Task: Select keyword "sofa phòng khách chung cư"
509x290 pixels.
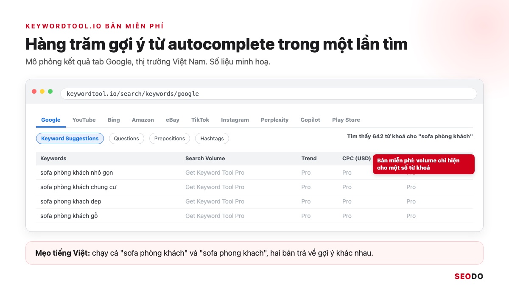Action: coord(78,187)
